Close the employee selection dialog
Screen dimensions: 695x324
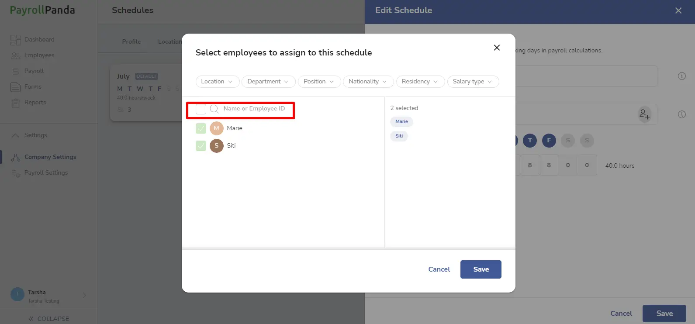pyautogui.click(x=497, y=48)
